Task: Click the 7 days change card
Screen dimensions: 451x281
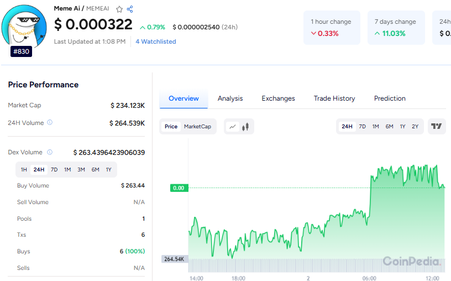Action: [x=396, y=28]
